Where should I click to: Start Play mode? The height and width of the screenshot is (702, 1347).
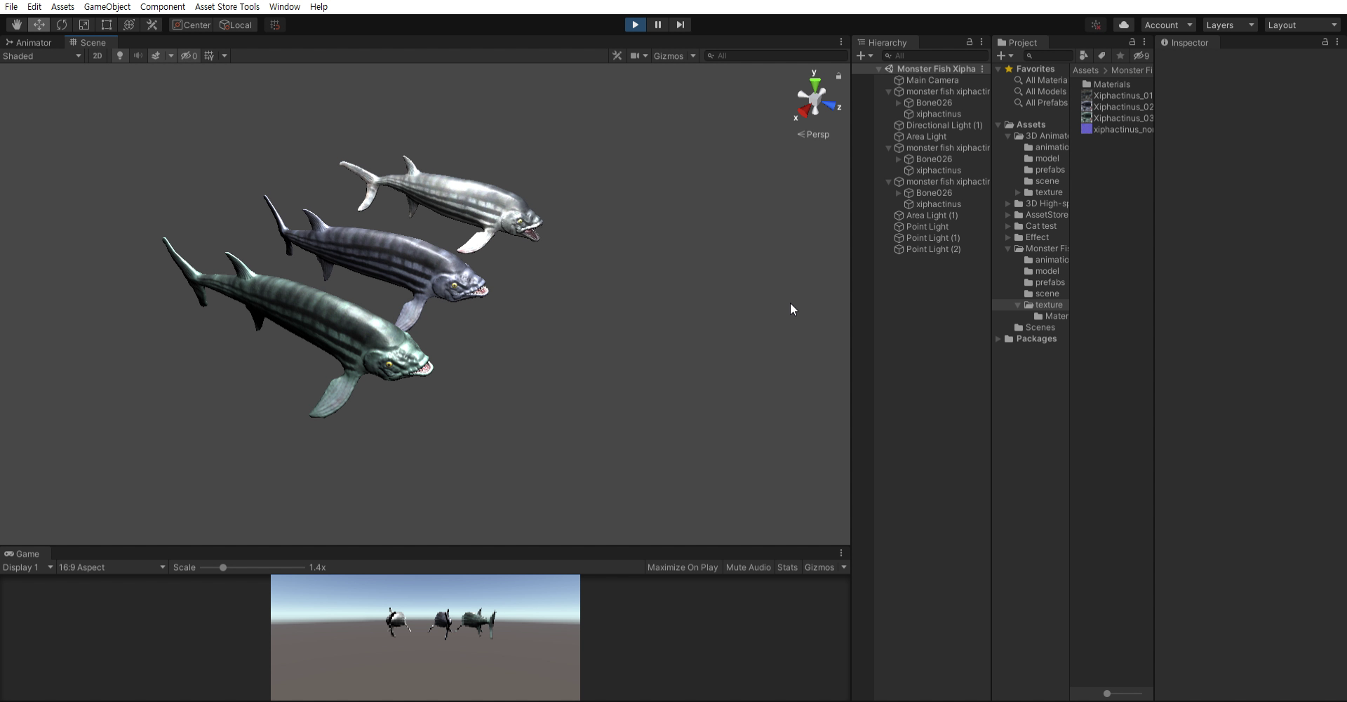(x=635, y=25)
